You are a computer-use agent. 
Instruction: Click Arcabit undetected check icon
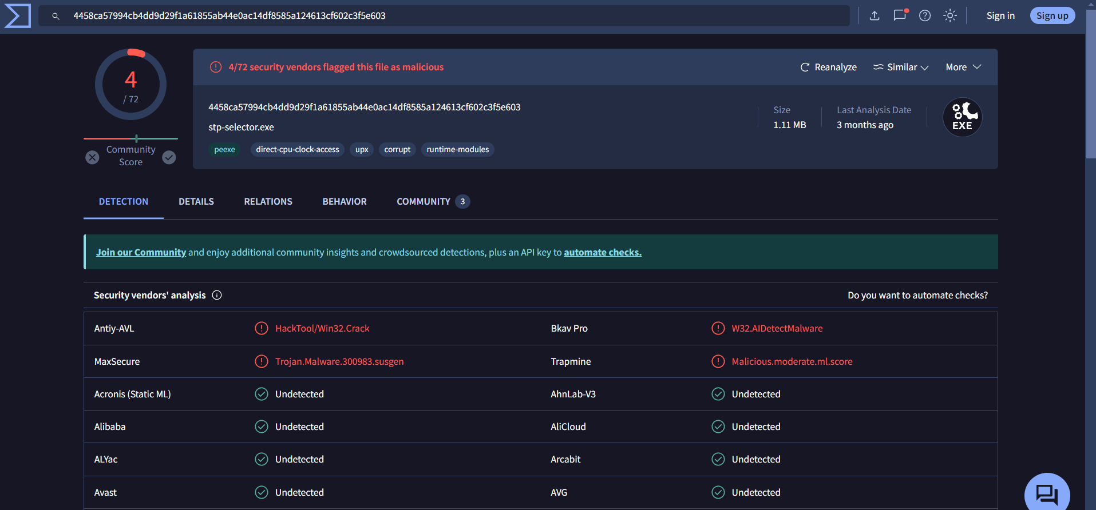point(718,459)
